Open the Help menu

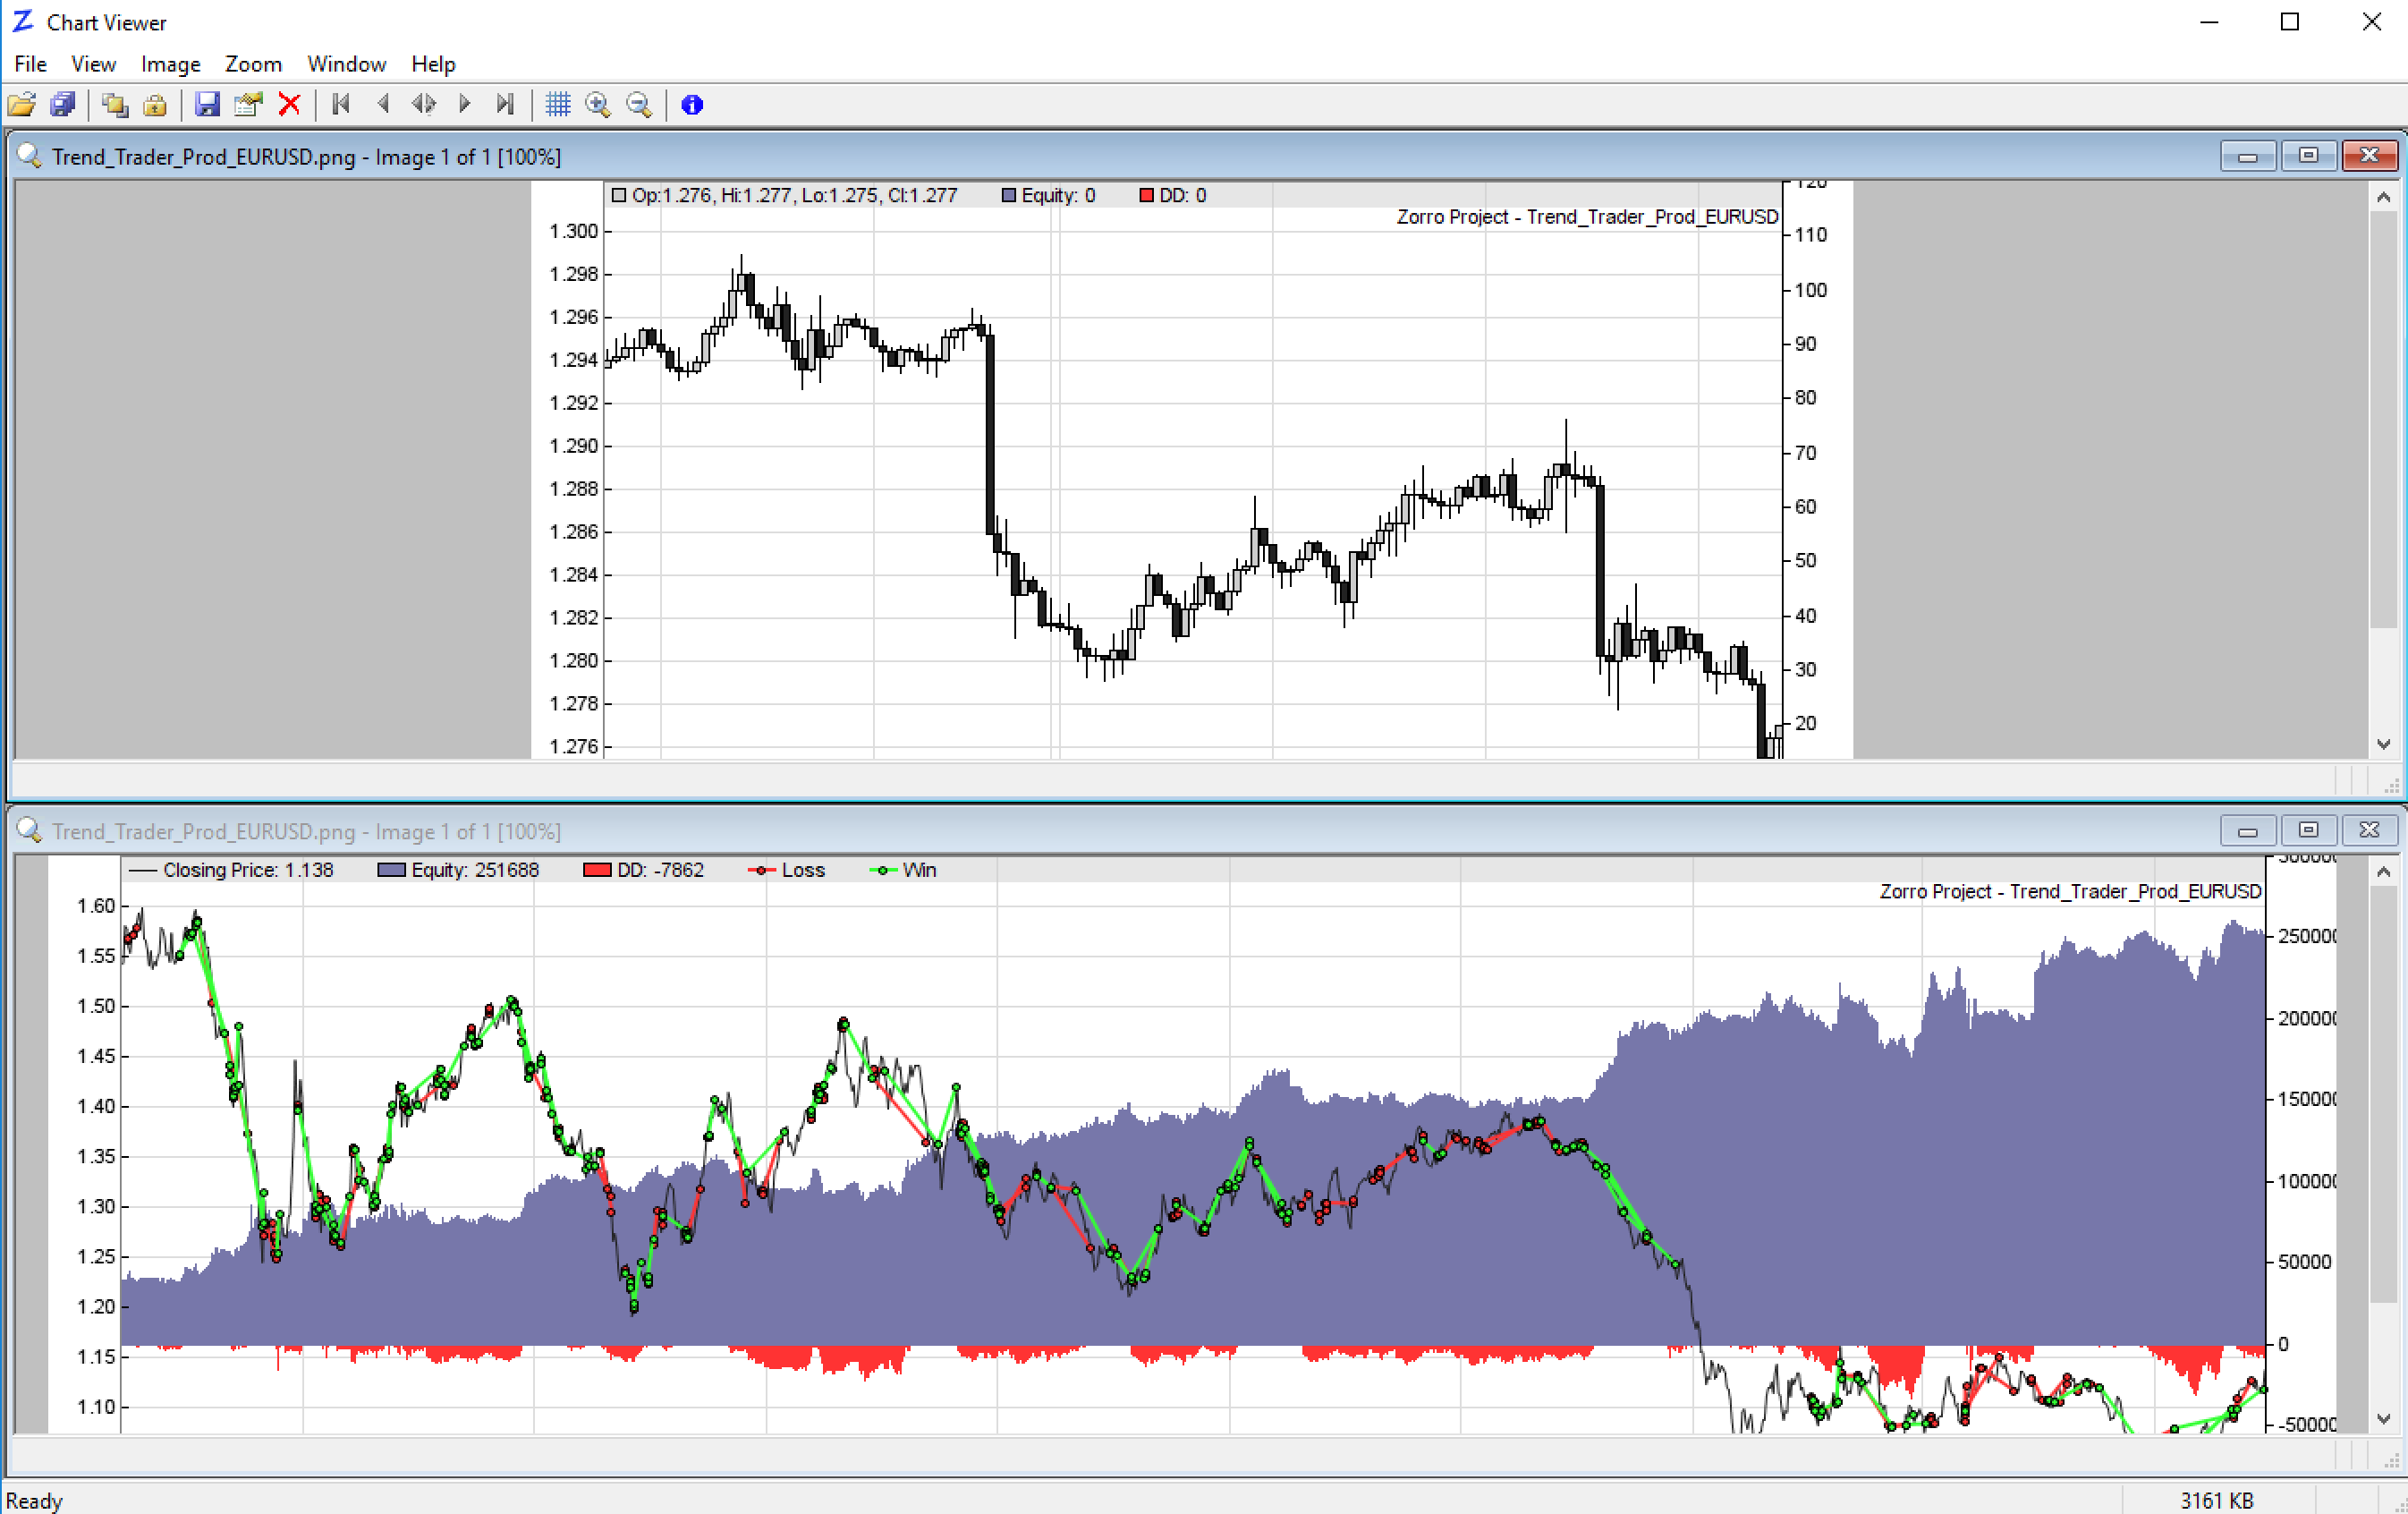coord(432,64)
